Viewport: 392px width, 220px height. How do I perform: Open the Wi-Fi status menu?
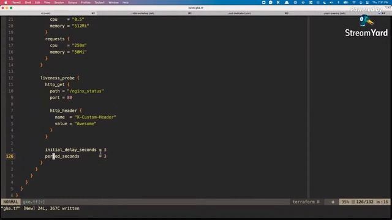pos(354,2)
